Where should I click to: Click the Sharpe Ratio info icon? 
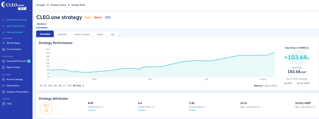(x=204, y=107)
